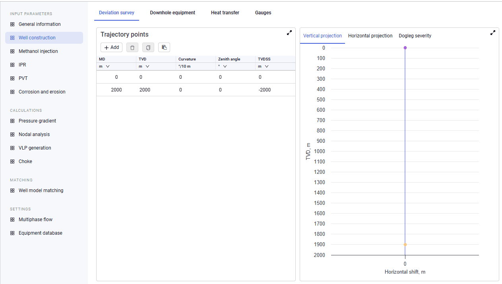Add a new trajectory point

111,47
